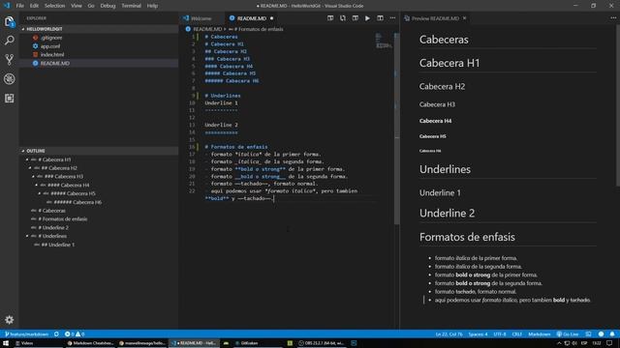
Task: Go to '## Underline 1' in outline
Action: tap(58, 245)
